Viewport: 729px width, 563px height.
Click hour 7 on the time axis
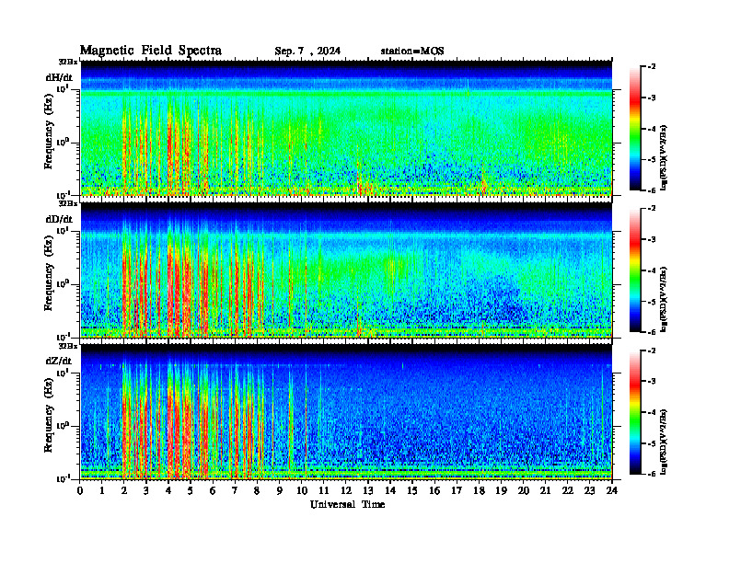(235, 491)
